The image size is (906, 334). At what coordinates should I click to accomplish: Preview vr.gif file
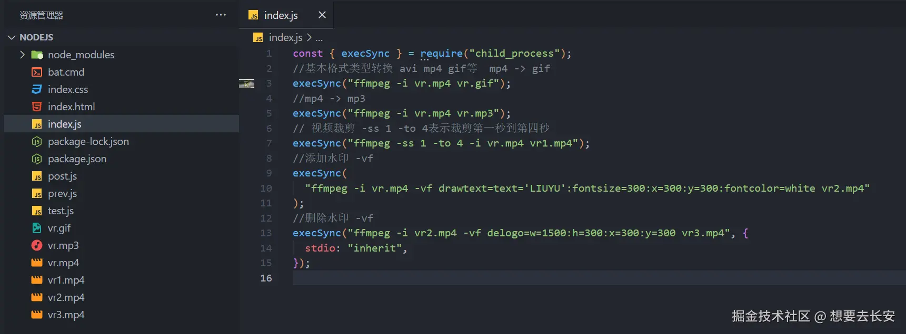point(59,228)
